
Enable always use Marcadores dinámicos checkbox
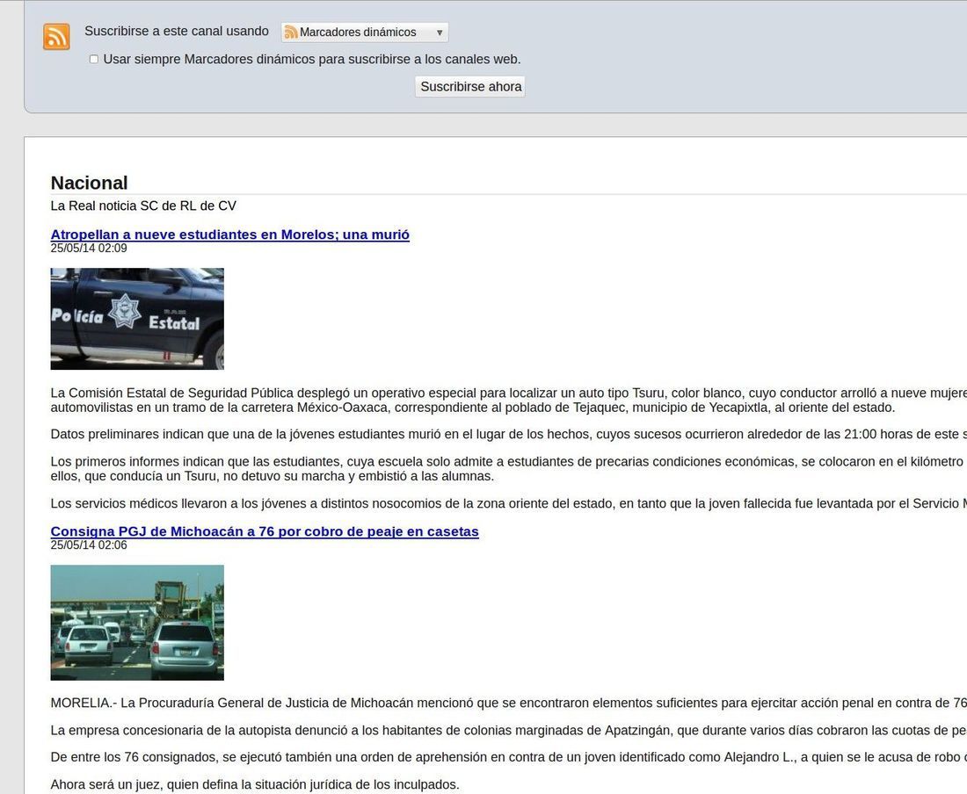point(94,59)
